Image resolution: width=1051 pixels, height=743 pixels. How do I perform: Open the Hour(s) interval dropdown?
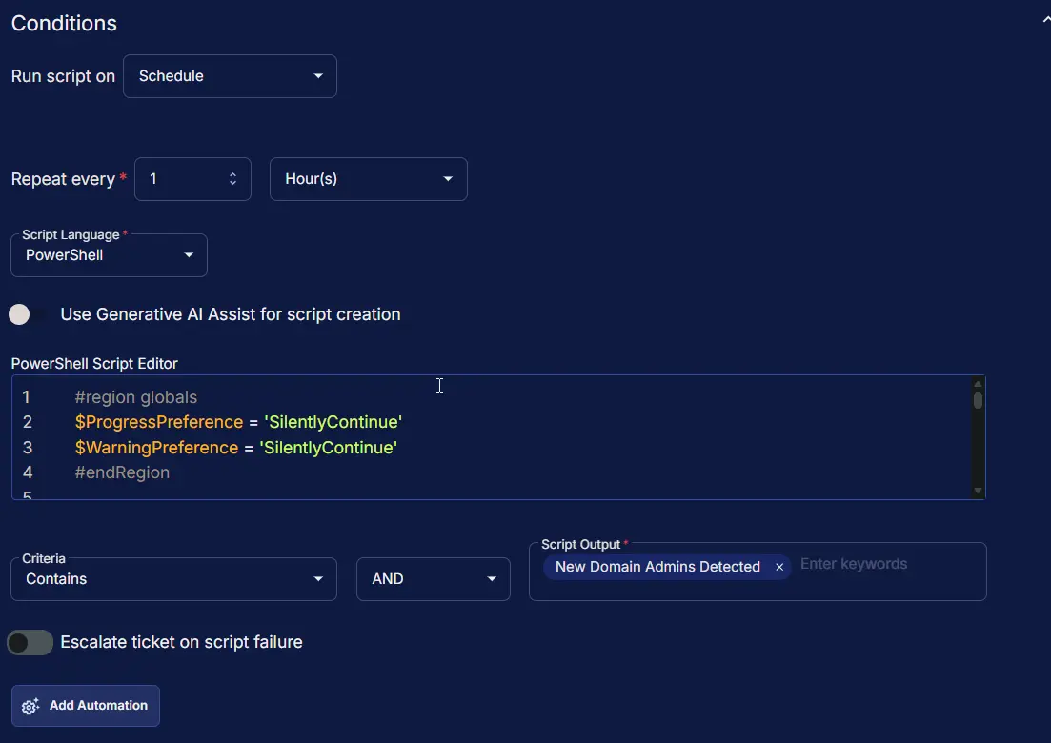coord(368,179)
